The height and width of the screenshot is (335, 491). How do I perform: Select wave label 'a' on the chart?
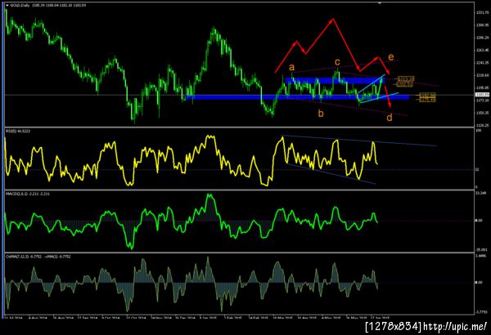click(291, 67)
